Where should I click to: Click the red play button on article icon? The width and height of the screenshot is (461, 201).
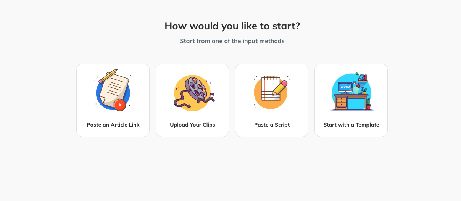click(120, 105)
